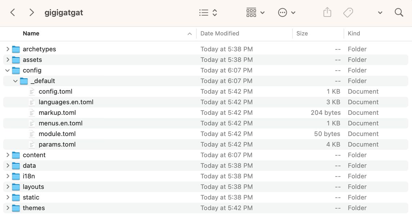Open the list view switcher
The width and height of the screenshot is (412, 218).
(208, 13)
